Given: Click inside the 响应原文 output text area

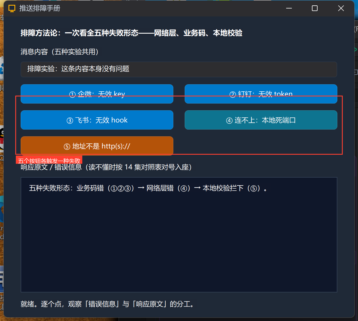Looking at the screenshot, I should pos(179,235).
